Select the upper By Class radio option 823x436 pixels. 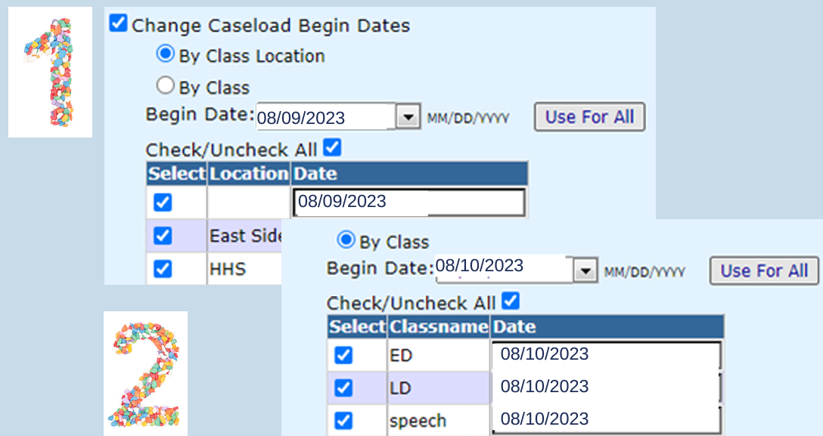pos(164,85)
